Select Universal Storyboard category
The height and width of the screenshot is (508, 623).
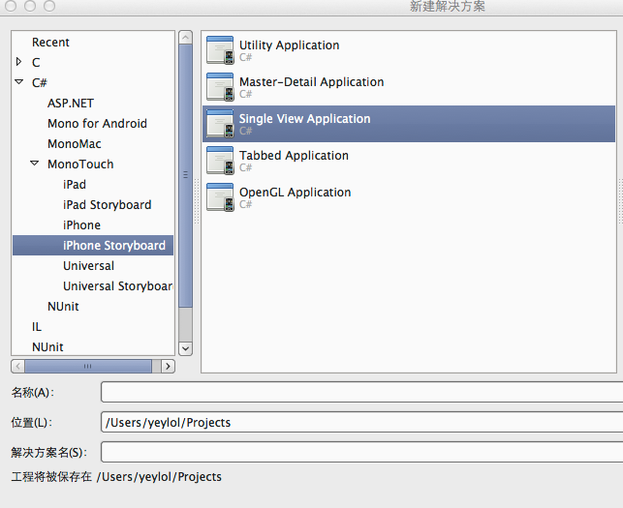118,286
